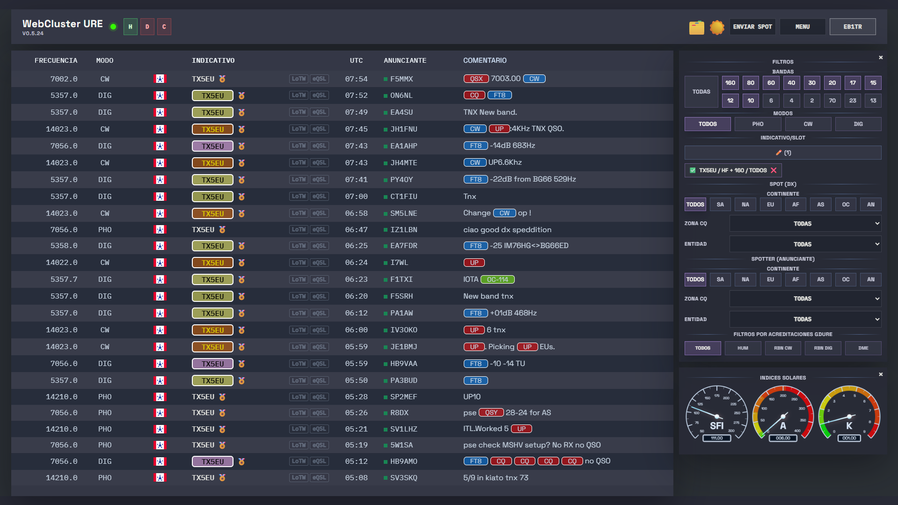This screenshot has height=505, width=898.
Task: Open the MENU in the header
Action: point(802,27)
